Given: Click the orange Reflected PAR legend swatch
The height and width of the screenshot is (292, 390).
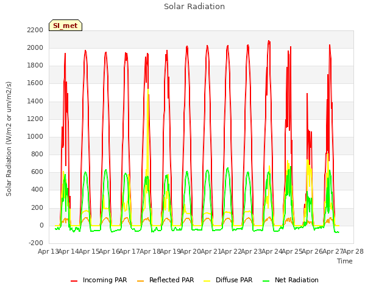Looking at the screenshot, I should click(141, 281).
